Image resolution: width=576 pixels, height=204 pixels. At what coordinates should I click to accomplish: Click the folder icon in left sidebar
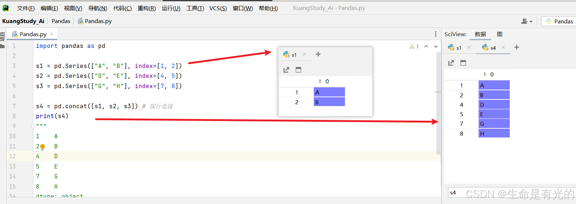(x=3, y=46)
